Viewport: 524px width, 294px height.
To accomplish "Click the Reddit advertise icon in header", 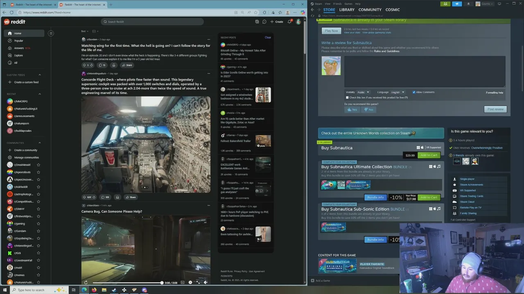I will [x=257, y=22].
